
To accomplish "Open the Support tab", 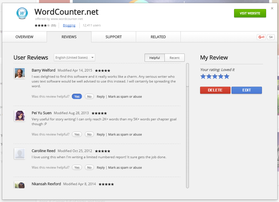I will pyautogui.click(x=113, y=37).
